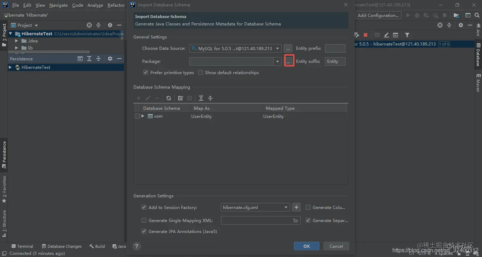482x257 pixels.
Task: Click OK to import schema
Action: pyautogui.click(x=307, y=246)
